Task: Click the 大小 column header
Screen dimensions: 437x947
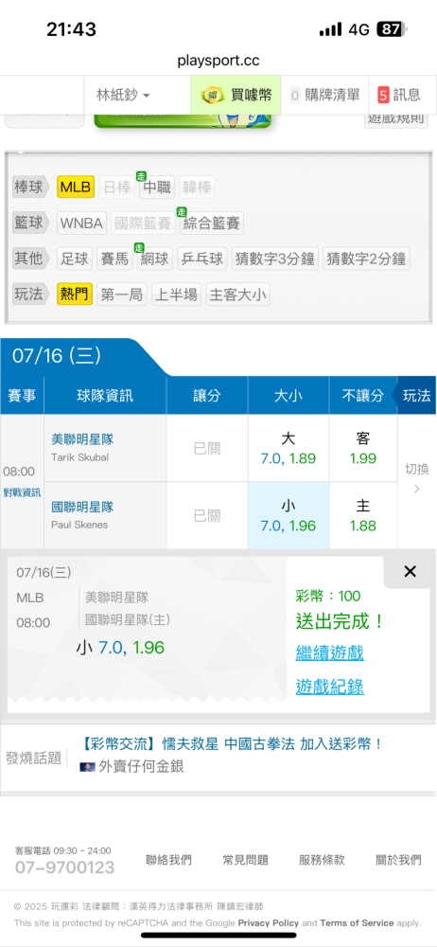Action: point(288,396)
